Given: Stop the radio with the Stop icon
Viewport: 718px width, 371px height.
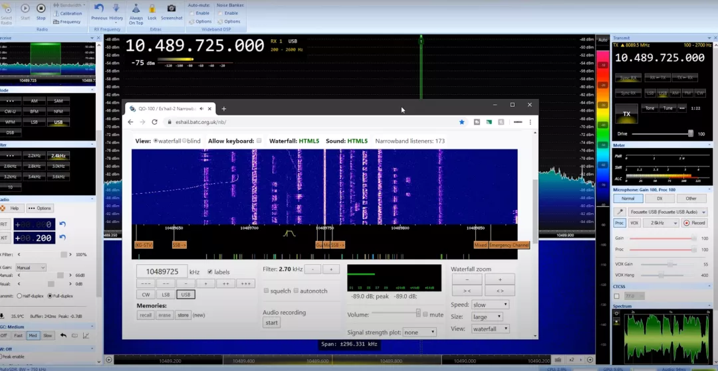Looking at the screenshot, I should (41, 8).
